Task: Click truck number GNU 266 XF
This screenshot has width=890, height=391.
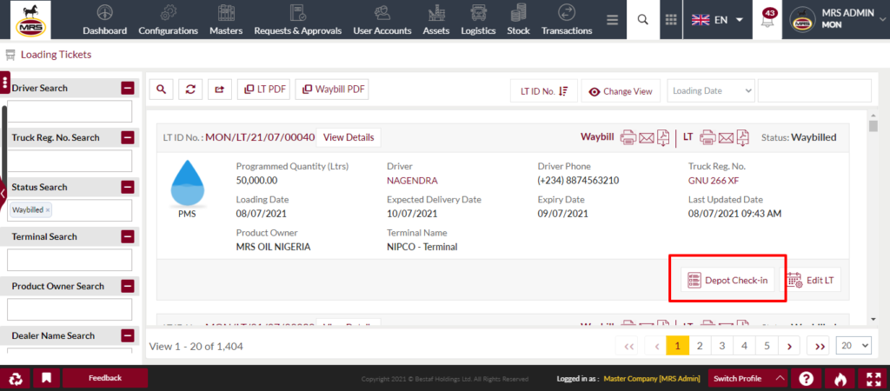Action: pos(714,181)
